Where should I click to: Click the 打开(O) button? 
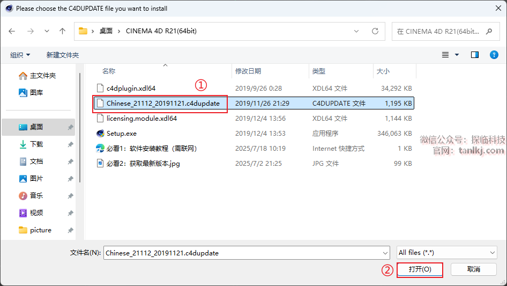[420, 269]
